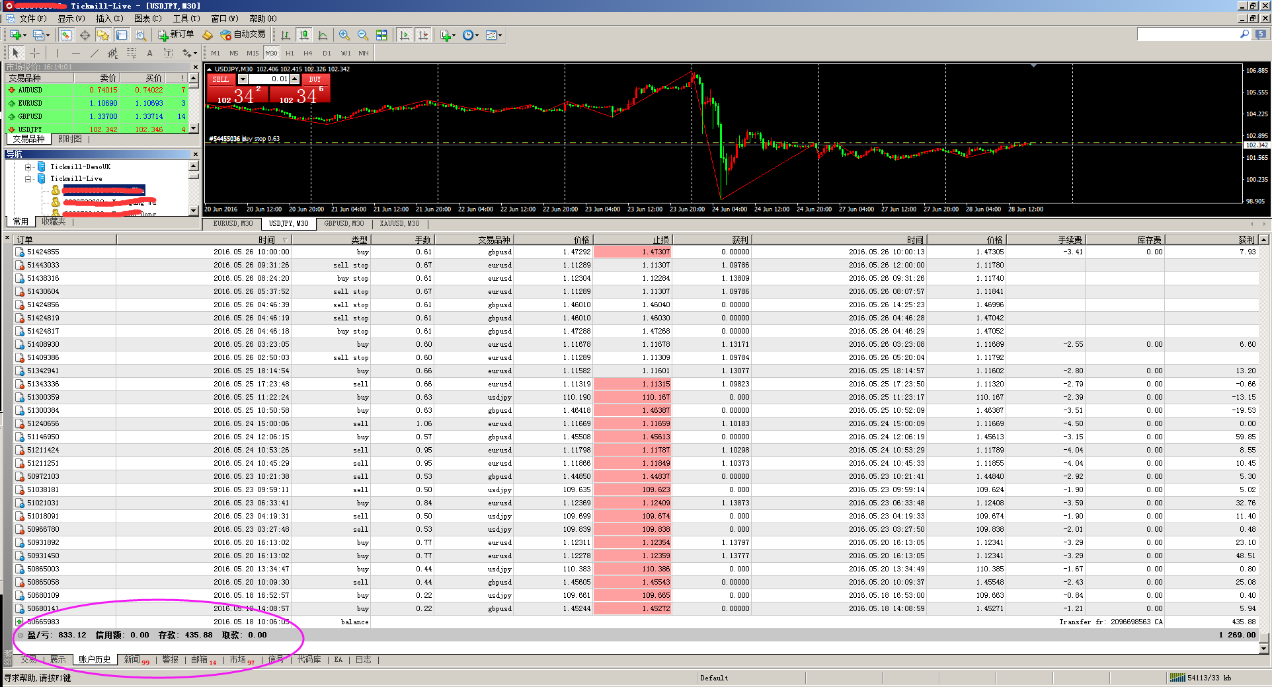Open the Strategy Tester icon

tap(140, 35)
